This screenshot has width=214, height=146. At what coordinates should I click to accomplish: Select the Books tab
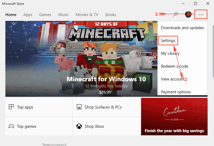click(111, 14)
